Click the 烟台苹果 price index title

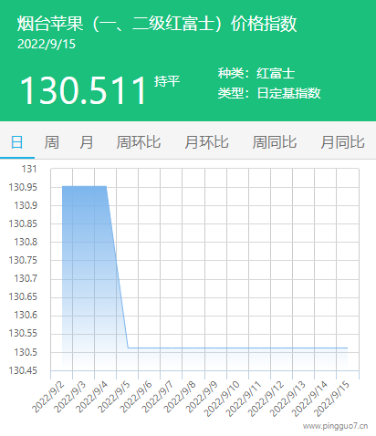157,24
